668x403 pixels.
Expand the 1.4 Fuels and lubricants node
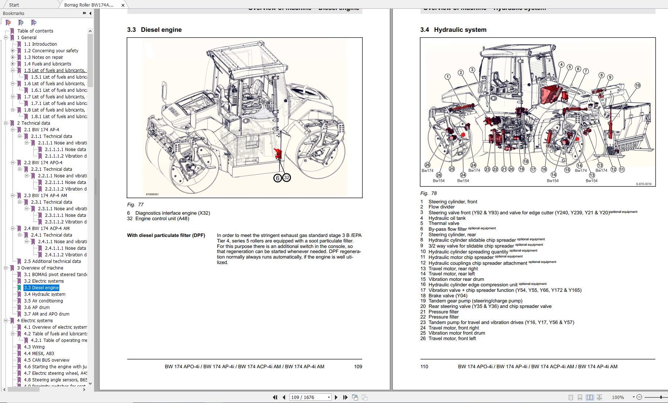pos(12,64)
